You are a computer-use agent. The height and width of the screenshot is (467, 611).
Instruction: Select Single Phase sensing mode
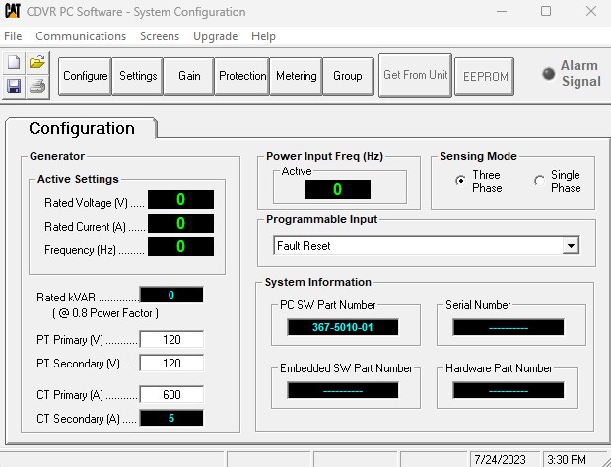(539, 181)
